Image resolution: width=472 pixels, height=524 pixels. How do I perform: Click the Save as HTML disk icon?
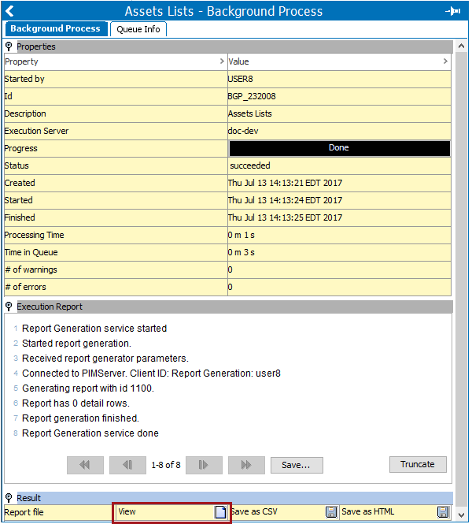443,512
